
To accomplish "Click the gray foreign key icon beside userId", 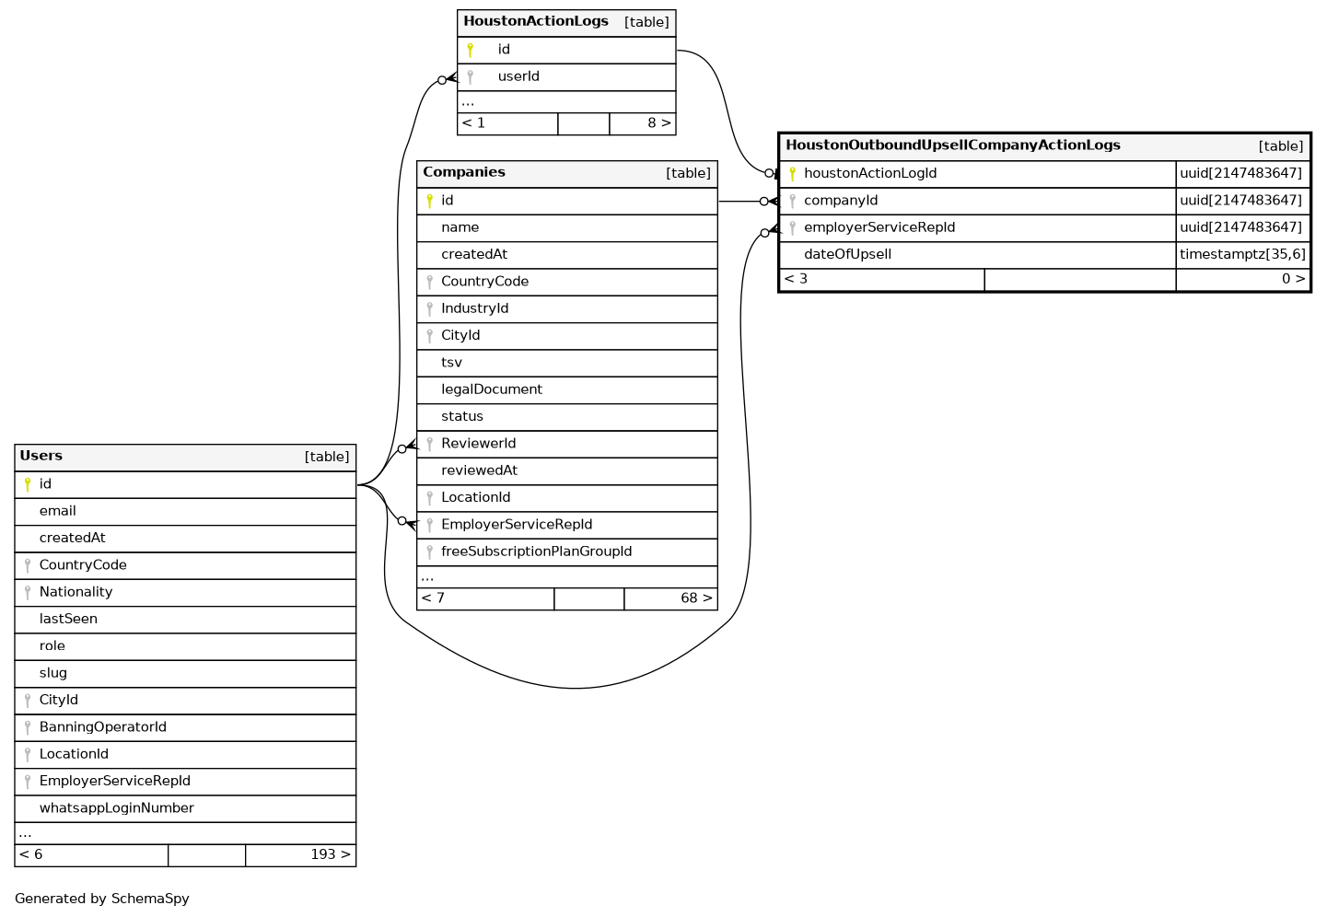I will pos(470,76).
